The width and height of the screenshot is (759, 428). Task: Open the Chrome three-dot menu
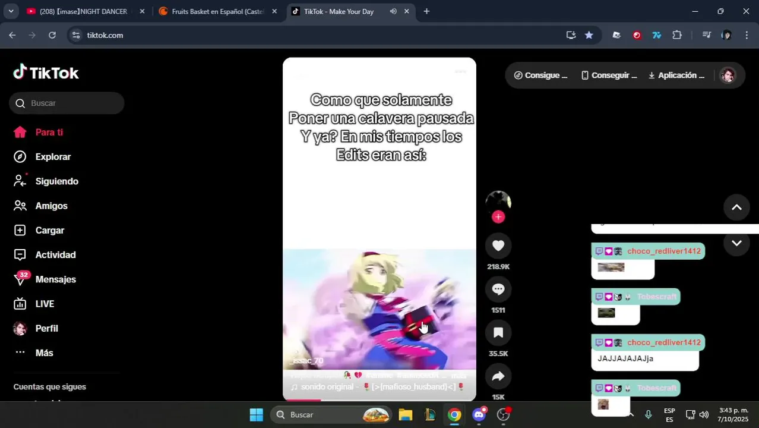coord(747,35)
